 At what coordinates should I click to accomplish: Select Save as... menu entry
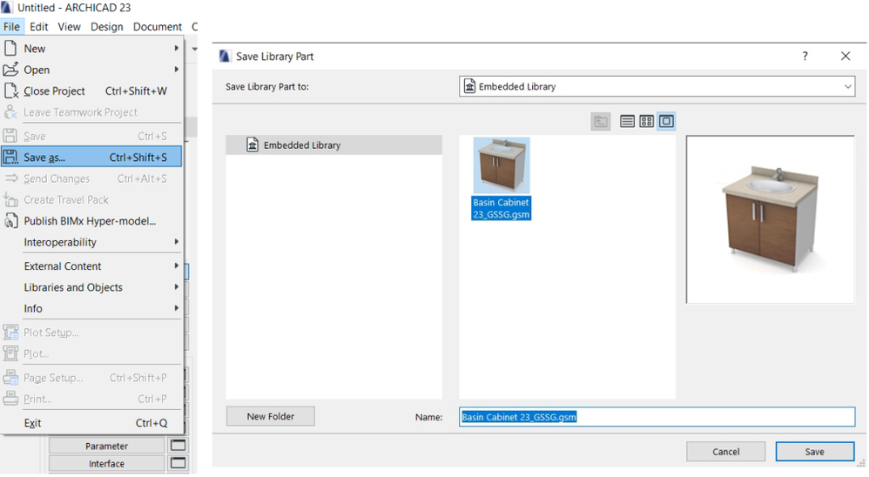pos(92,158)
